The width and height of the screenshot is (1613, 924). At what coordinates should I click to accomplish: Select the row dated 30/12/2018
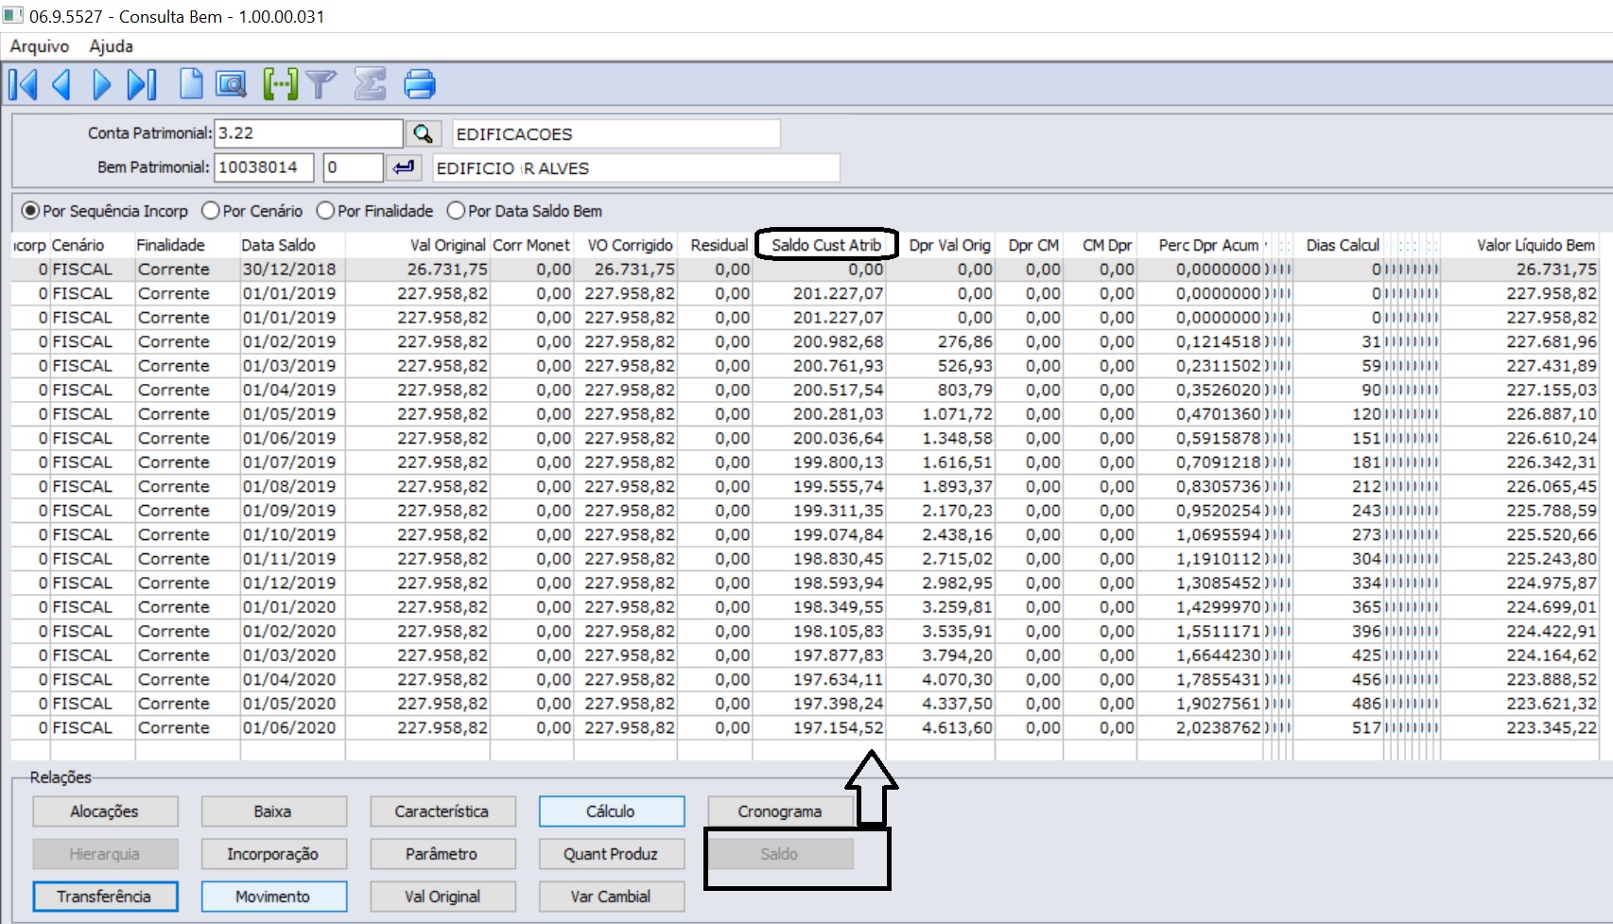coord(805,270)
